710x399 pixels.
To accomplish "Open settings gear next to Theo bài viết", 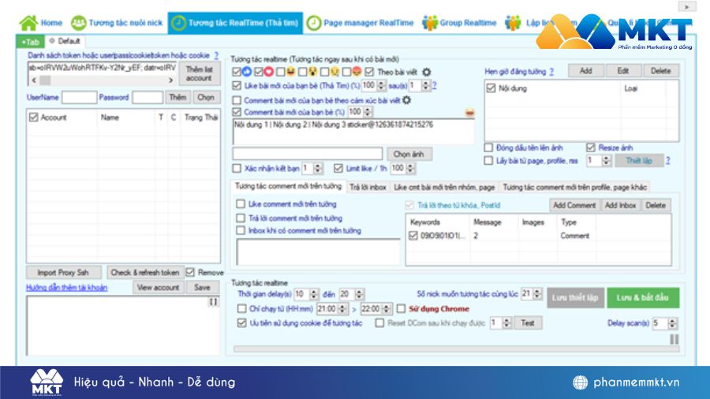I will point(427,72).
